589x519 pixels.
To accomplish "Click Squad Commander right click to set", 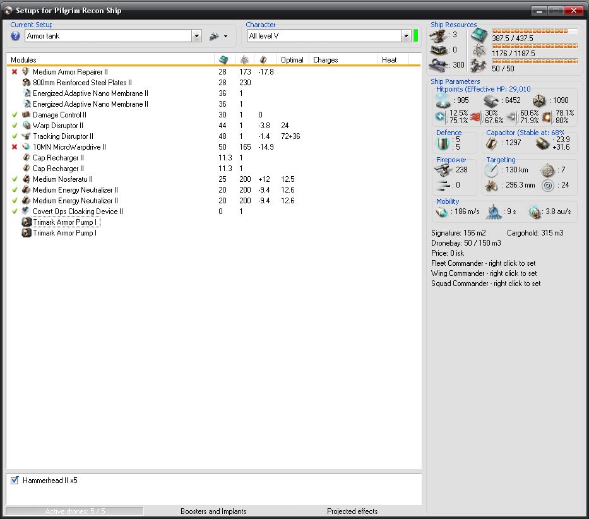I will pyautogui.click(x=485, y=283).
